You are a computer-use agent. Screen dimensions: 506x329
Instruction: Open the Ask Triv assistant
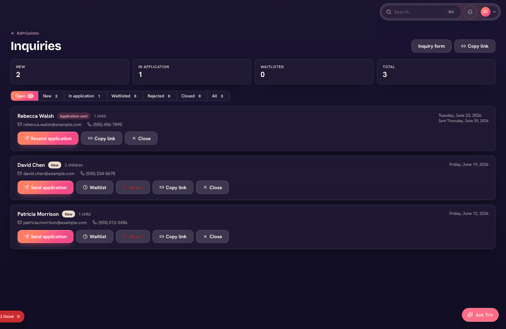[480, 315]
